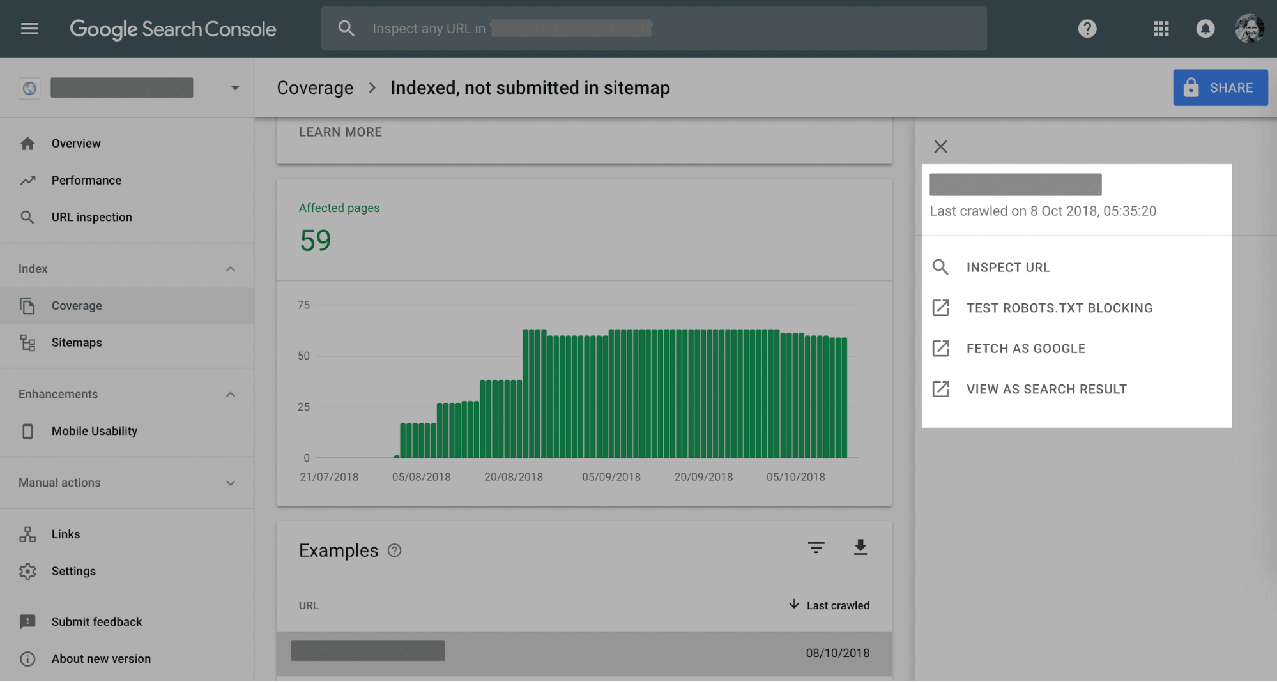Open the Google apps grid
This screenshot has width=1277, height=682.
1161,29
